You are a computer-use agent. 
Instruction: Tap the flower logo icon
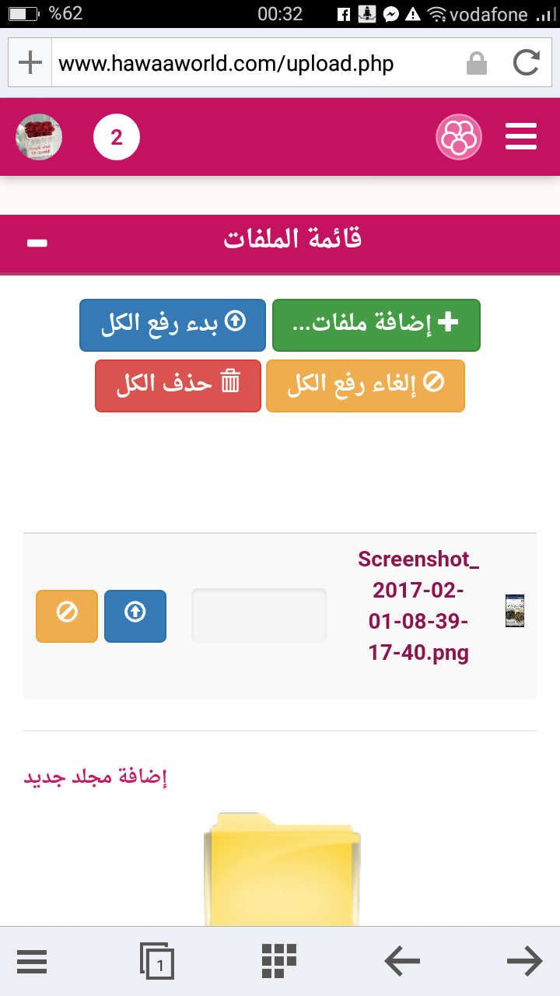[x=459, y=137]
